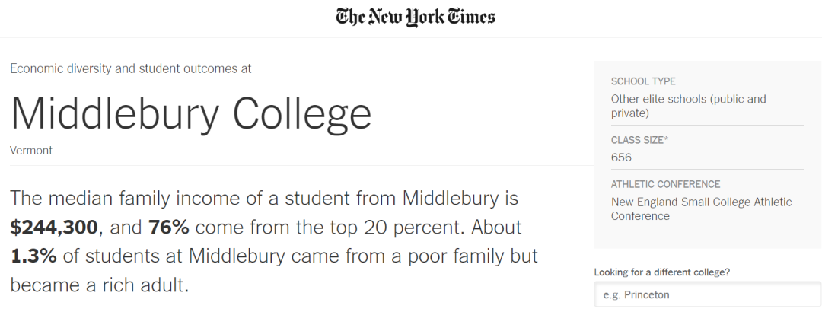Focus the college search box showing "e.g. Princeton"
Screen dimensions: 822x312
pyautogui.click(x=707, y=294)
